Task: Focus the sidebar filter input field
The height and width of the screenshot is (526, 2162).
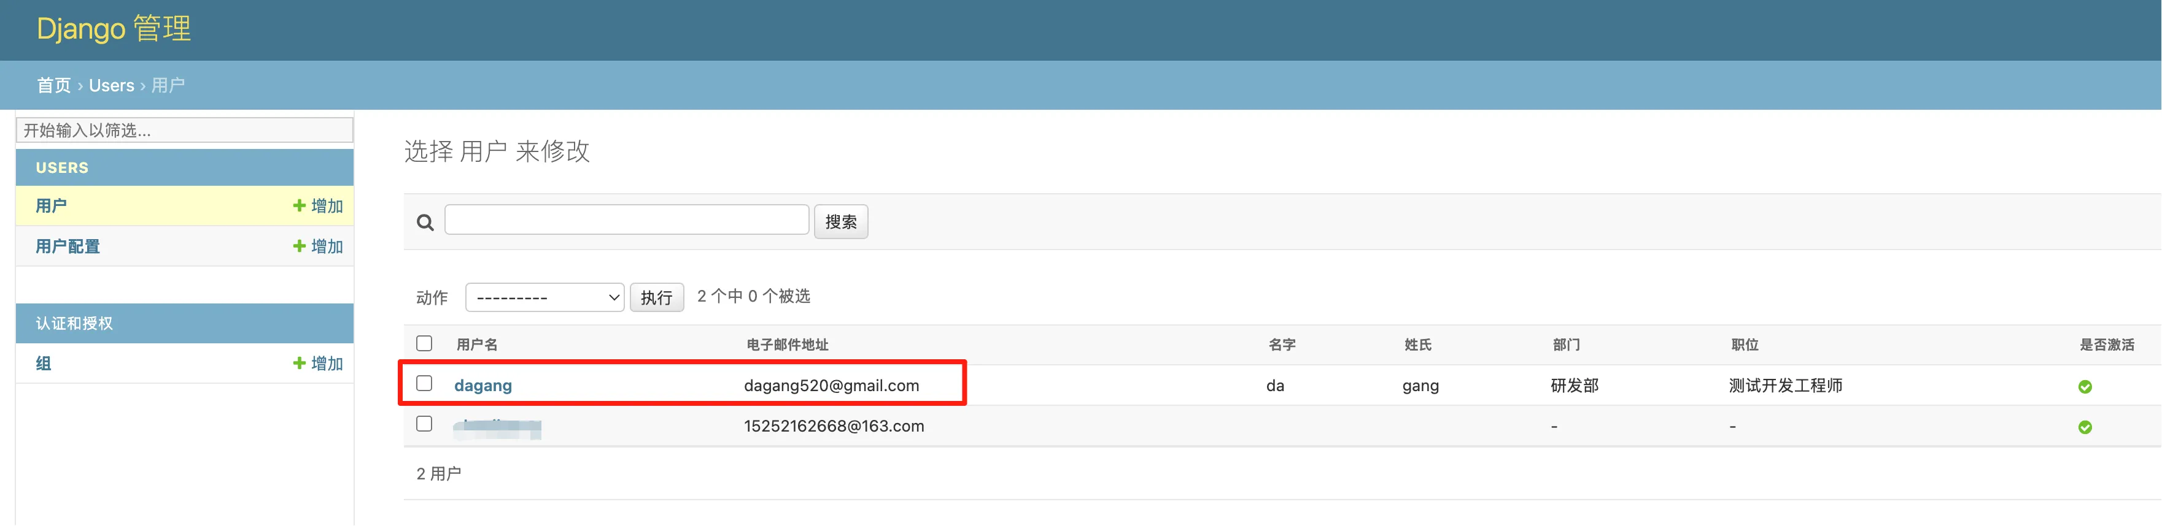Action: click(x=184, y=130)
